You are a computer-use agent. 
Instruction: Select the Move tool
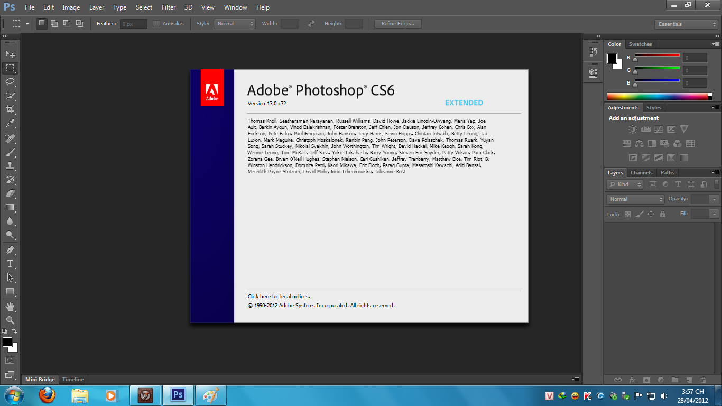(x=10, y=54)
